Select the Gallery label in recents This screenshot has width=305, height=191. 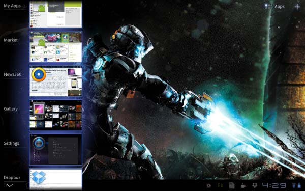(x=11, y=109)
